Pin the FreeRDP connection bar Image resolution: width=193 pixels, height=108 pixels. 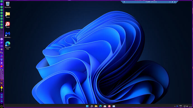(x=124, y=2)
